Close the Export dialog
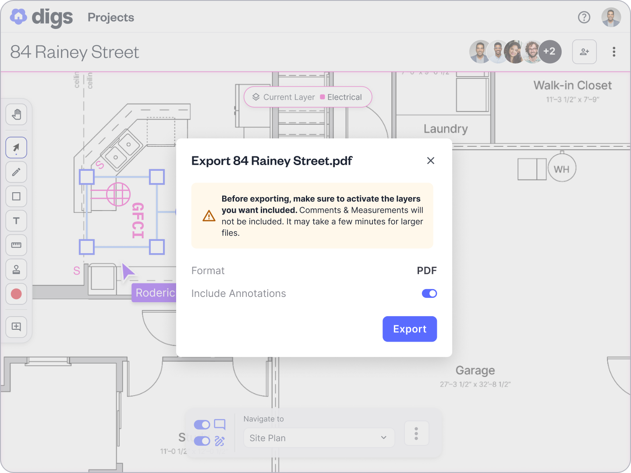Screen dimensions: 631x473 pyautogui.click(x=431, y=161)
